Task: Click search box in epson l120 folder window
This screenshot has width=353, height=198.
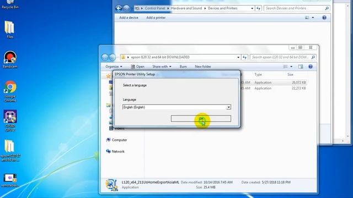Action: point(283,57)
